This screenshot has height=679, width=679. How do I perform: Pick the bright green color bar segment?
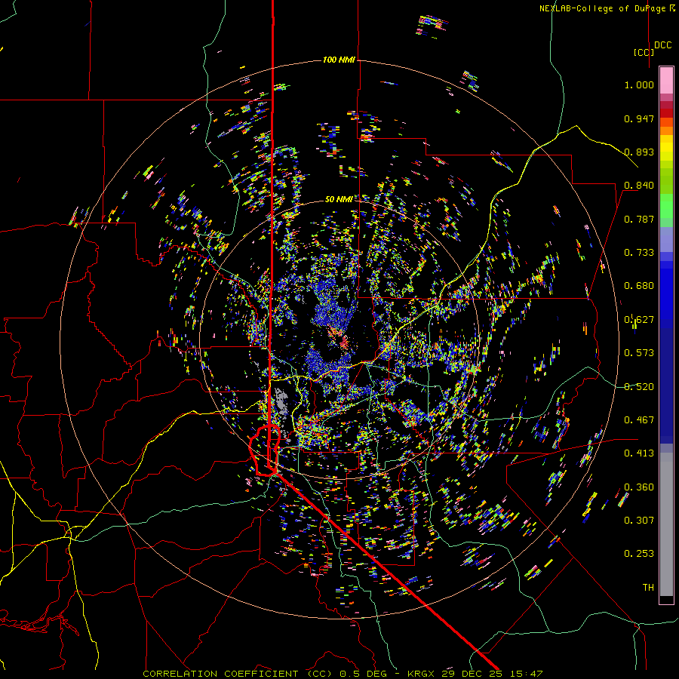[666, 206]
